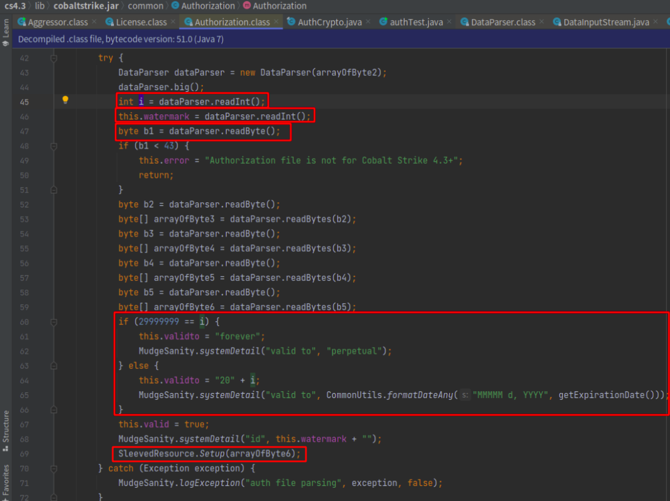This screenshot has width=670, height=501.
Task: Close the DataParser.class tab
Action: click(x=541, y=21)
